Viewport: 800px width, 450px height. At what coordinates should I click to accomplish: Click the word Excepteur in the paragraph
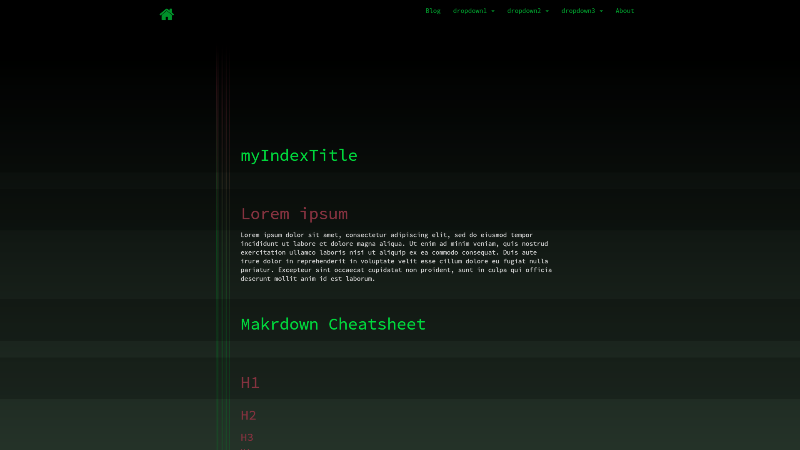(295, 270)
